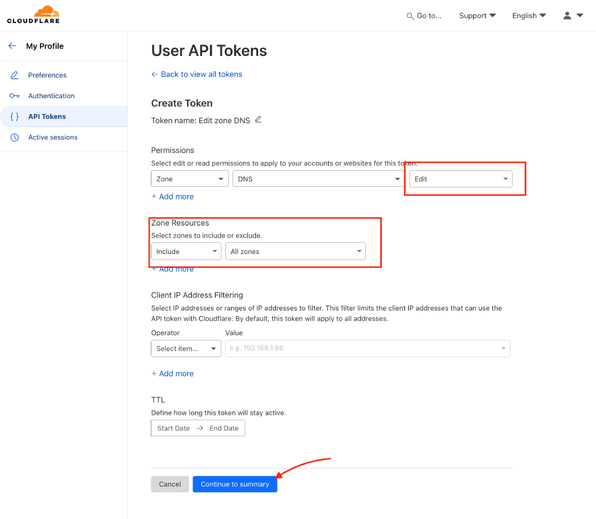The width and height of the screenshot is (596, 519).
Task: Click the 'Create Token' heading
Action: (x=182, y=104)
